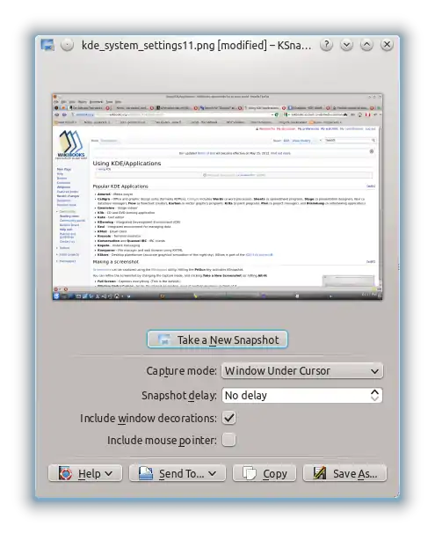Click the lifebuoy icon on Help button

pyautogui.click(x=65, y=473)
